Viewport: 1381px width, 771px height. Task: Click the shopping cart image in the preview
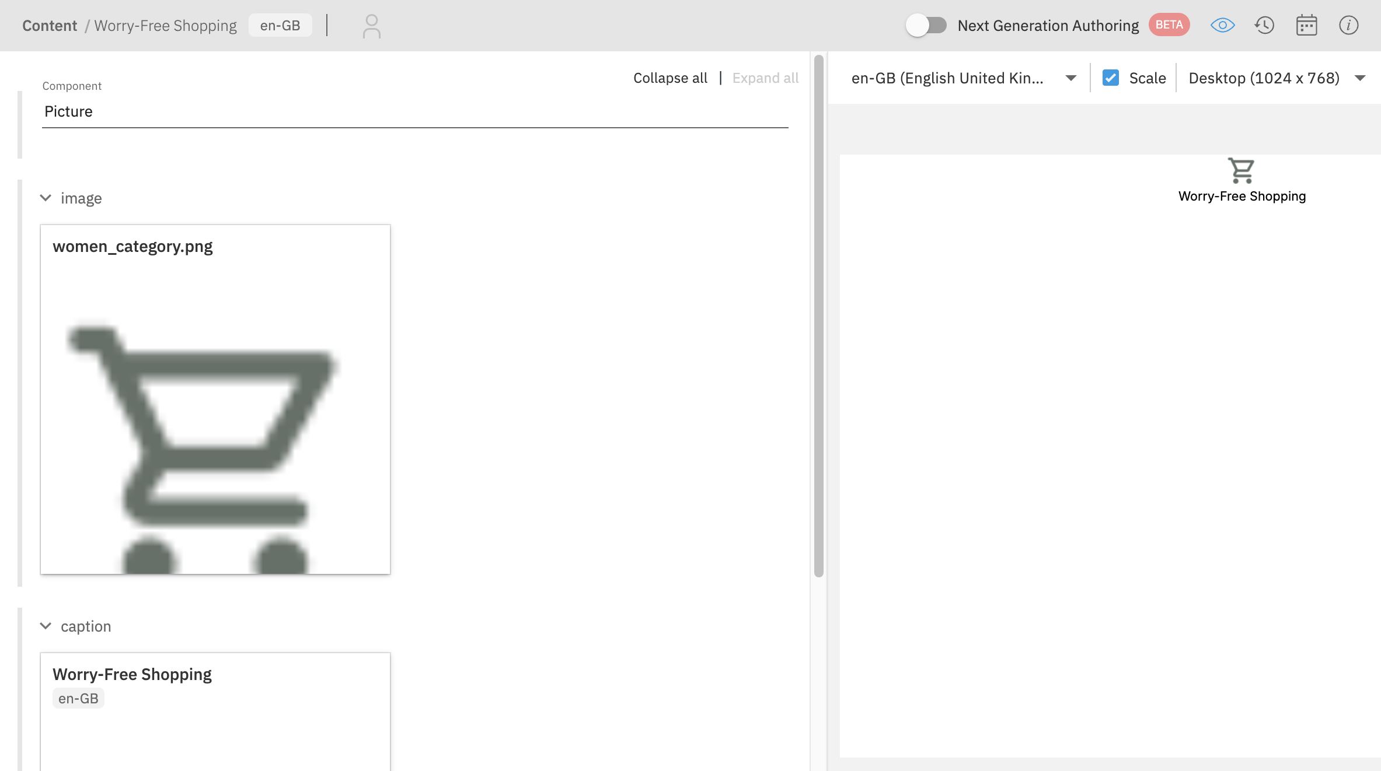coord(1241,170)
